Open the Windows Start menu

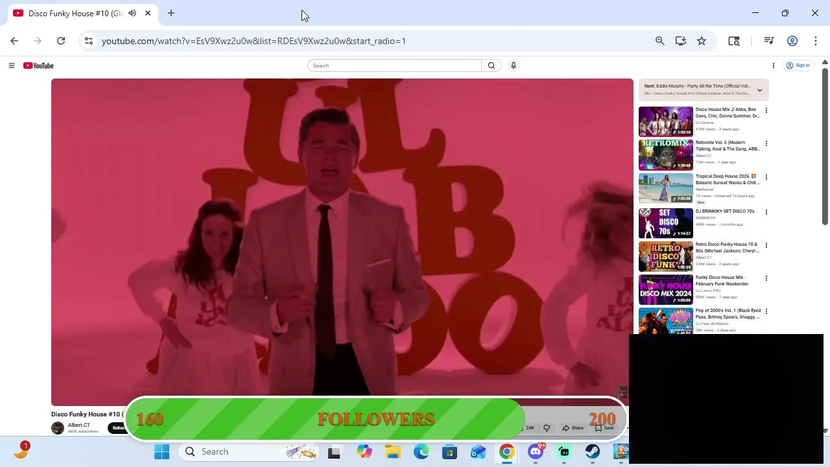click(161, 451)
